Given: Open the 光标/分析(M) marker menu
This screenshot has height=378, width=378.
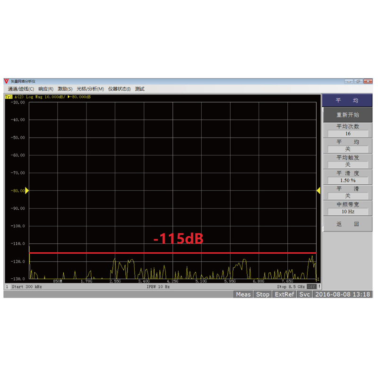Looking at the screenshot, I should point(90,89).
